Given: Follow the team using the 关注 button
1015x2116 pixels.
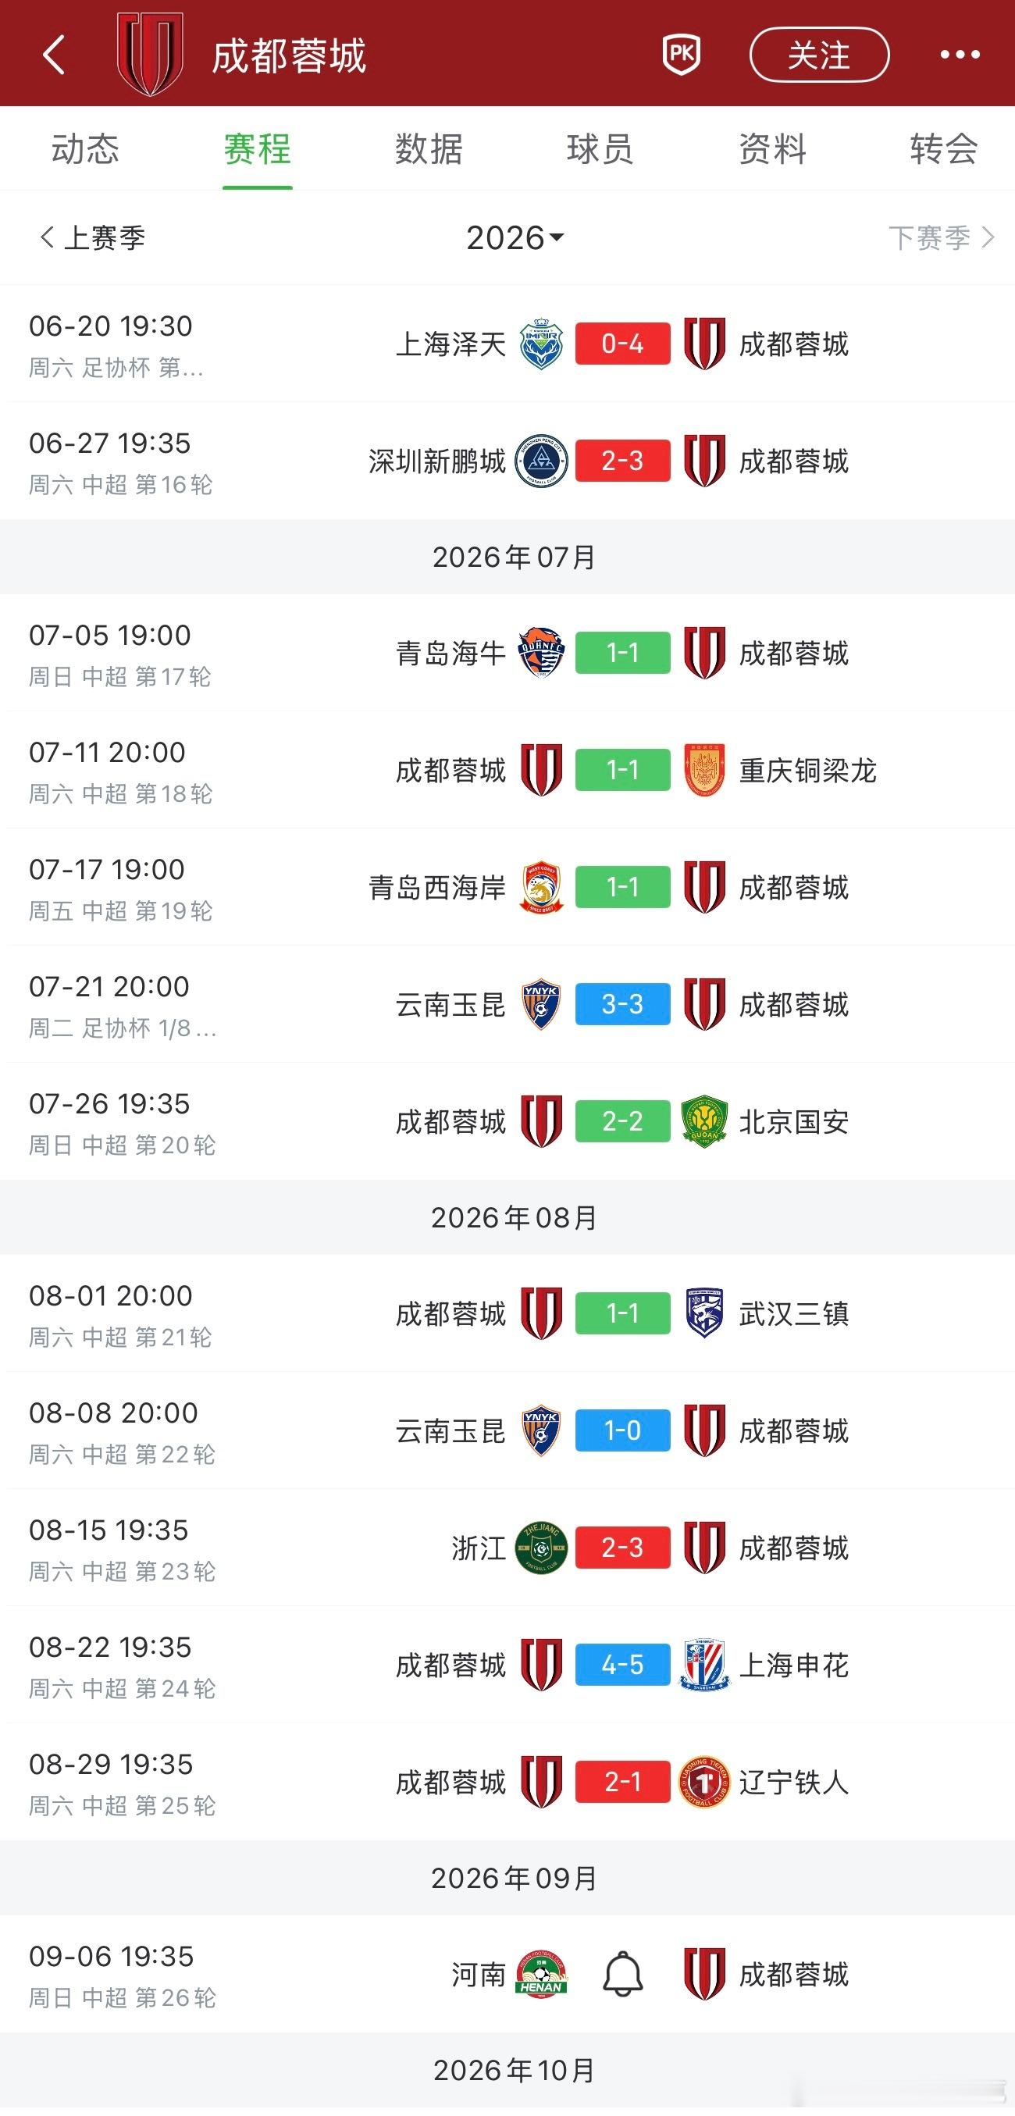Looking at the screenshot, I should (819, 55).
